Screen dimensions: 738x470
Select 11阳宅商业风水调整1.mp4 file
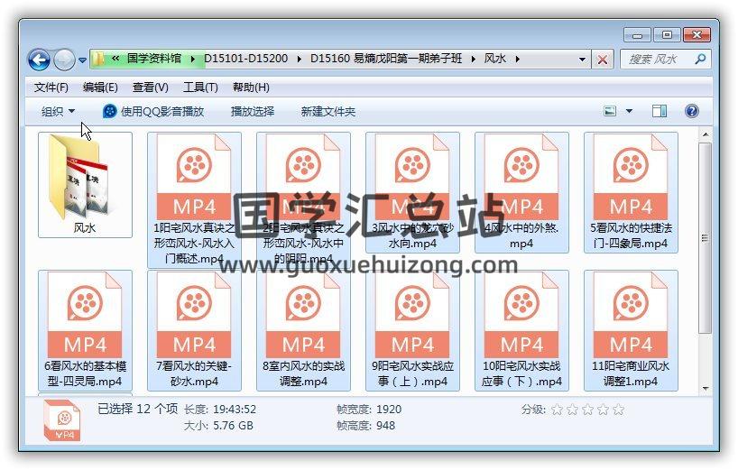pos(632,331)
